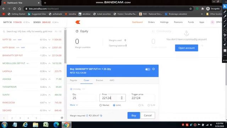This screenshot has height=128, width=227.
Task: Select the Market order radio button
Action: 101,105
